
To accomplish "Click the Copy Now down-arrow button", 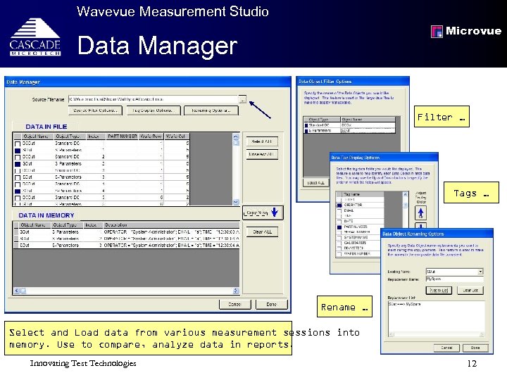I will click(x=263, y=213).
